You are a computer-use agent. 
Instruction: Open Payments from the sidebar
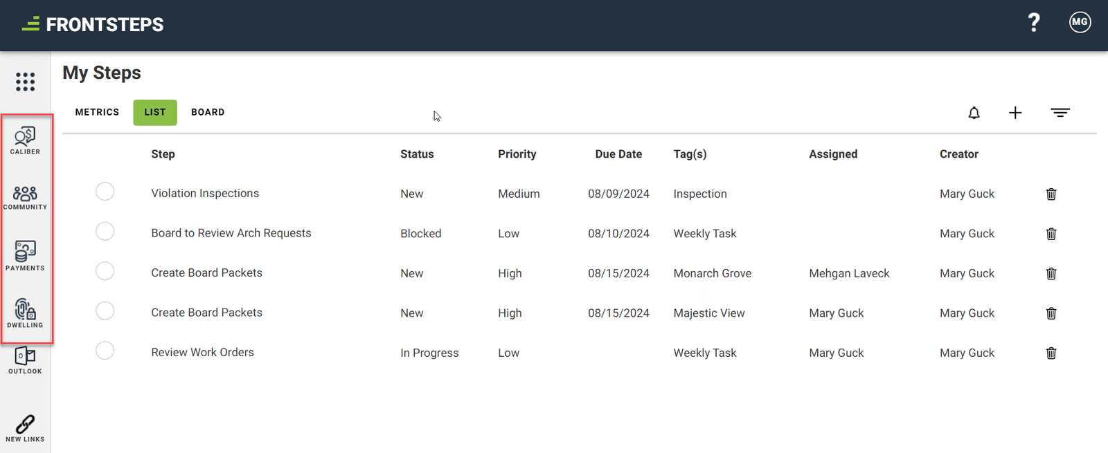[x=25, y=256]
